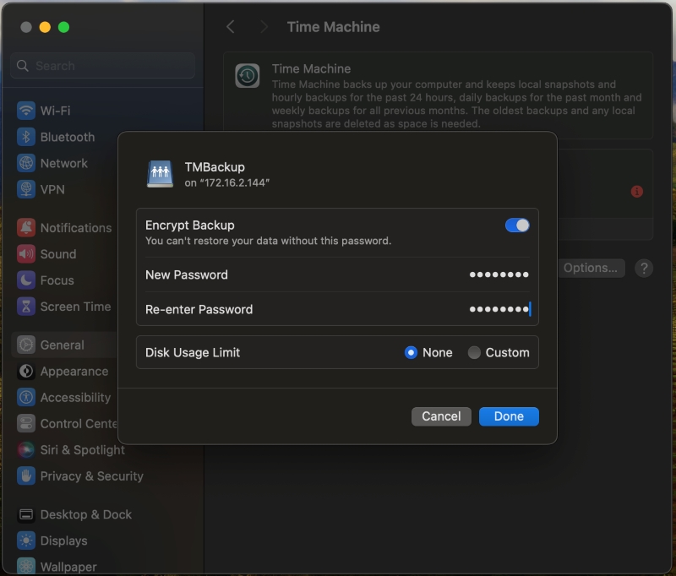Click the 'General' sidebar label
676x576 pixels.
coord(62,345)
